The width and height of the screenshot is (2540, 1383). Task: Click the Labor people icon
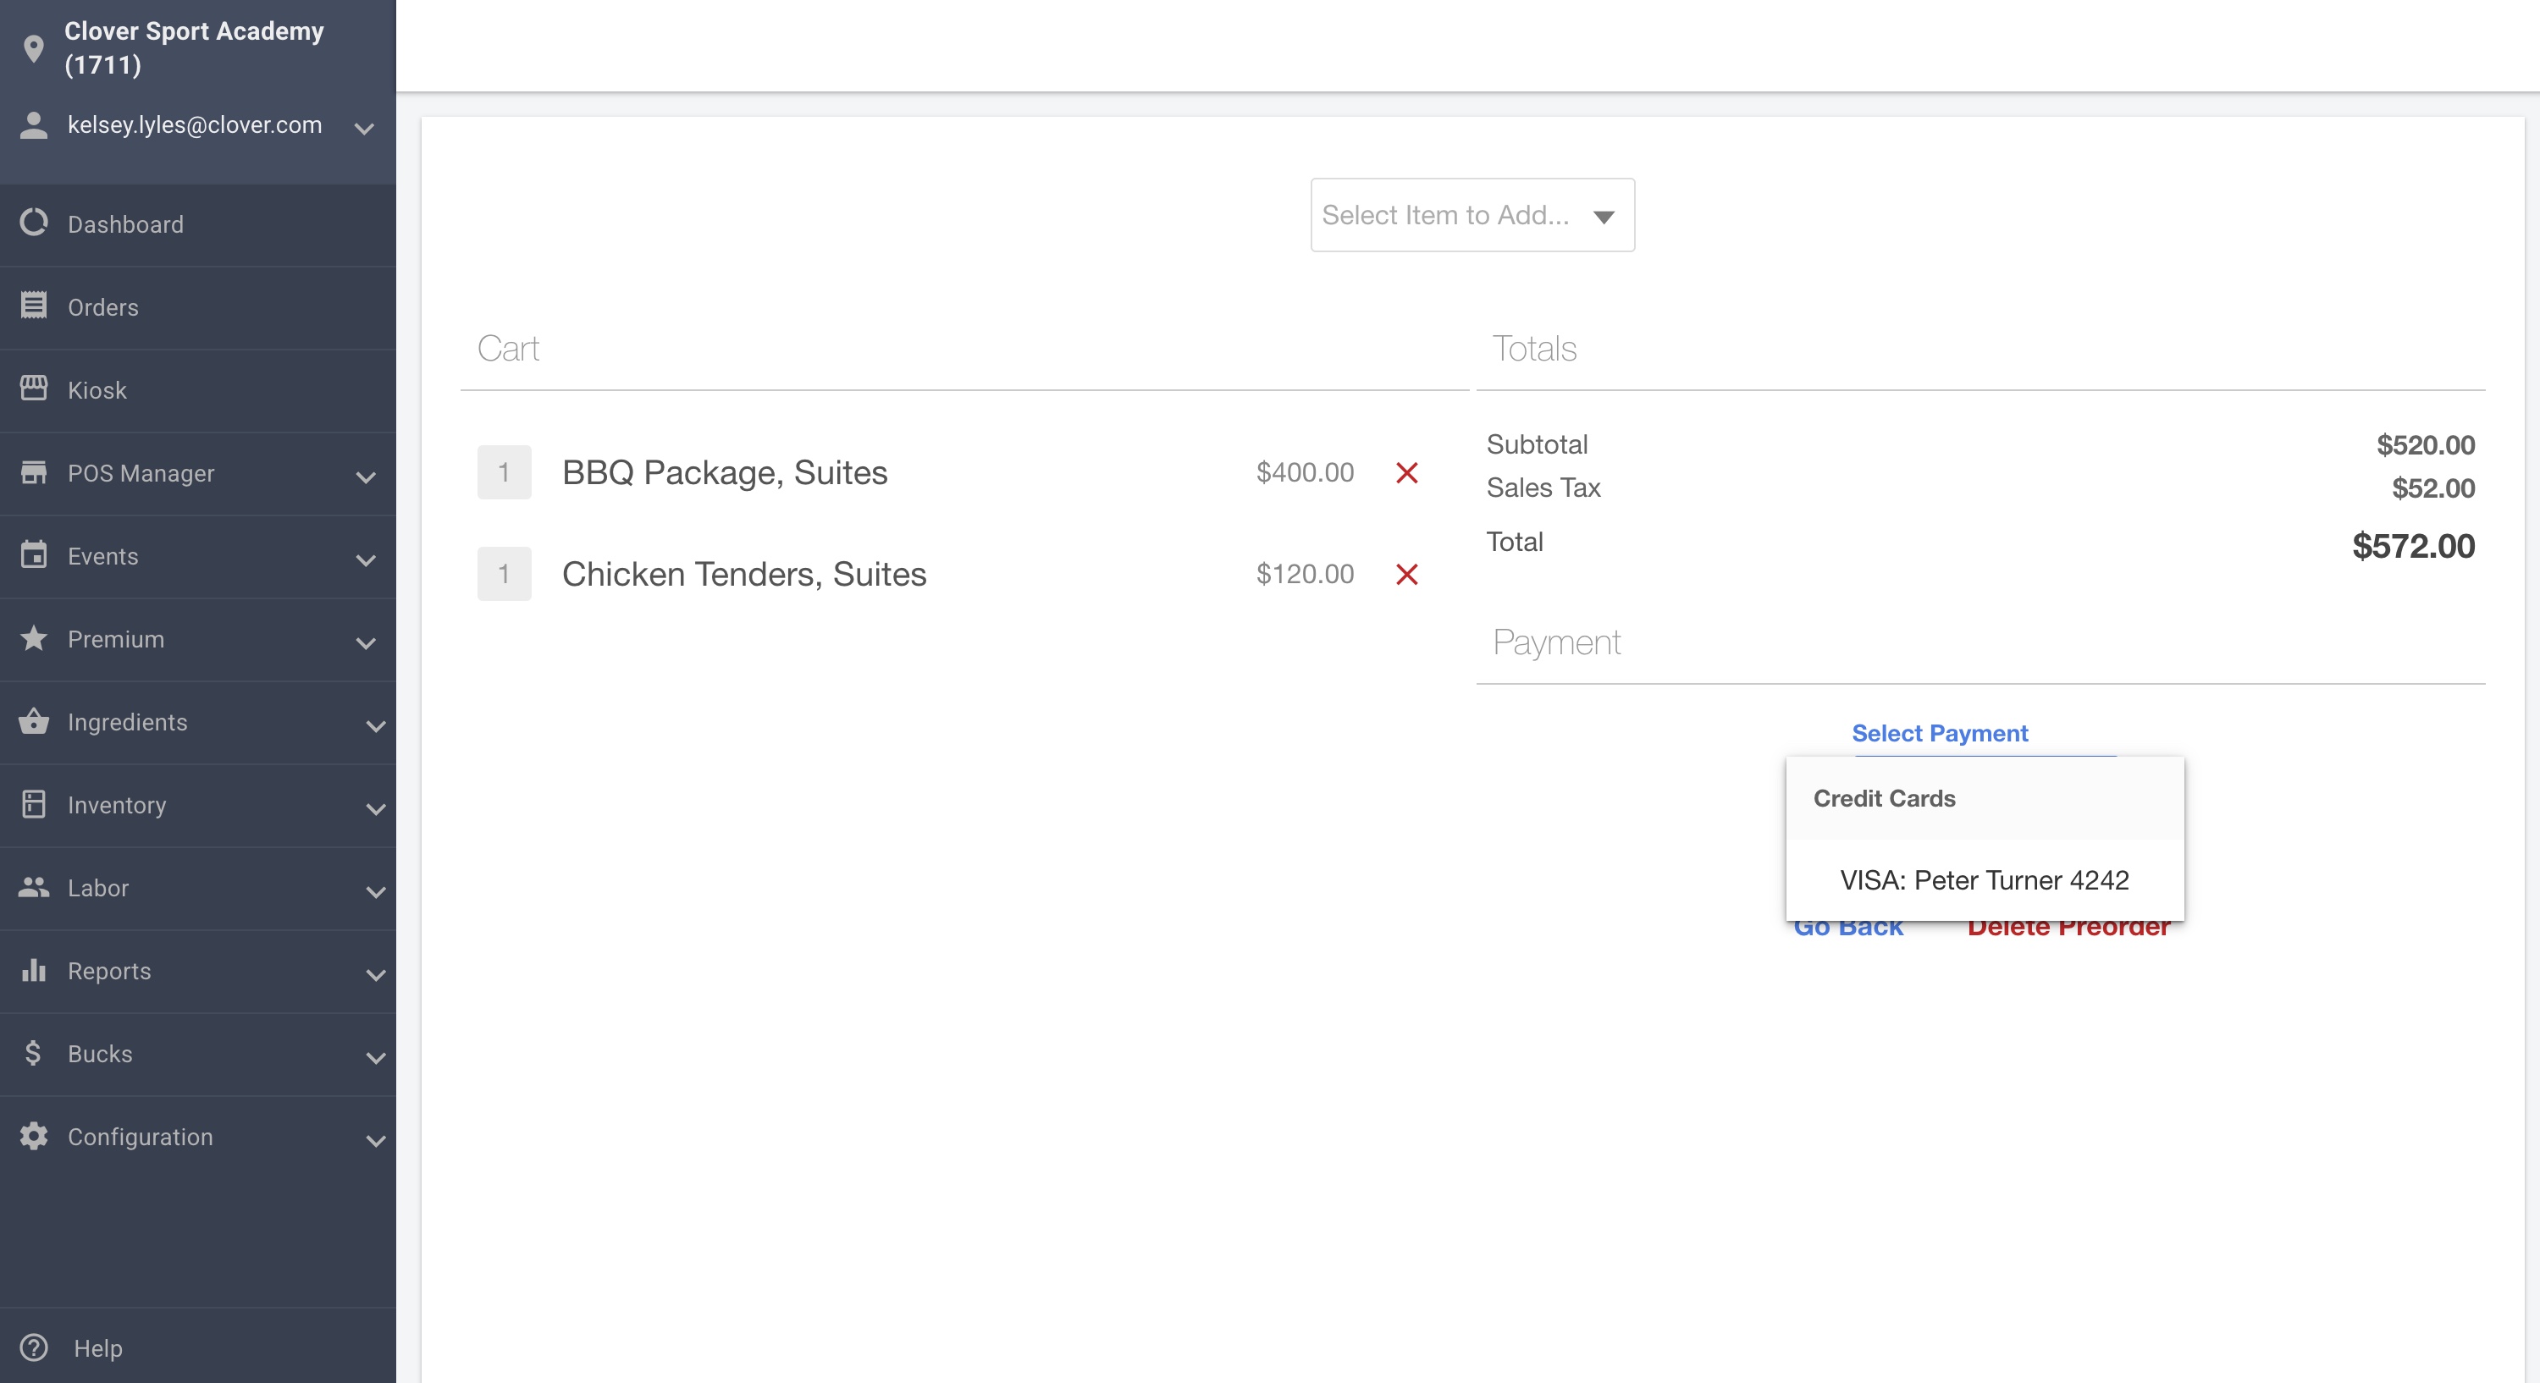34,887
